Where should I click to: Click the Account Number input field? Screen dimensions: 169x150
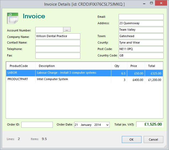click(49, 30)
